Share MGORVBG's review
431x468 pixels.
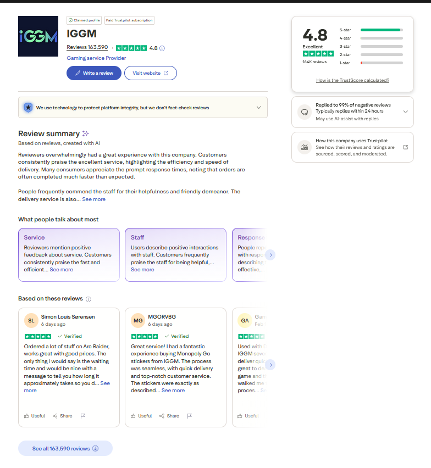pos(169,416)
